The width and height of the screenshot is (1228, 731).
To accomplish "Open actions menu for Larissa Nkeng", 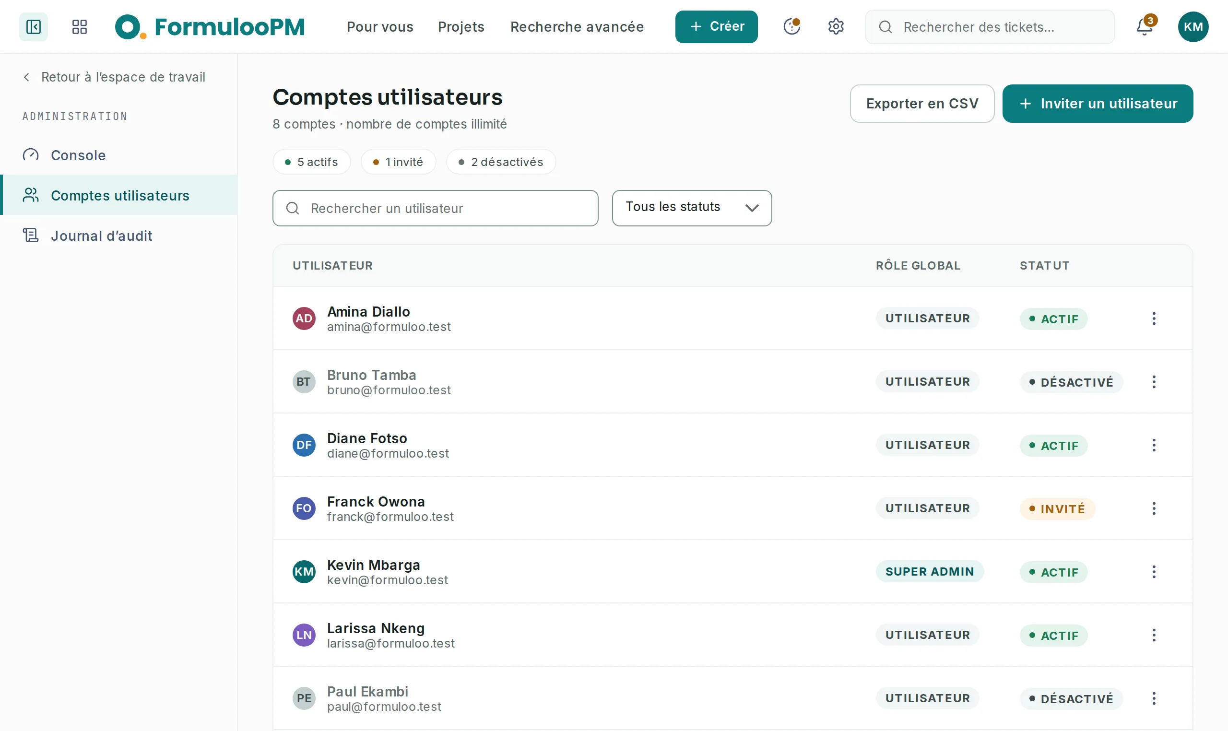I will coord(1154,635).
